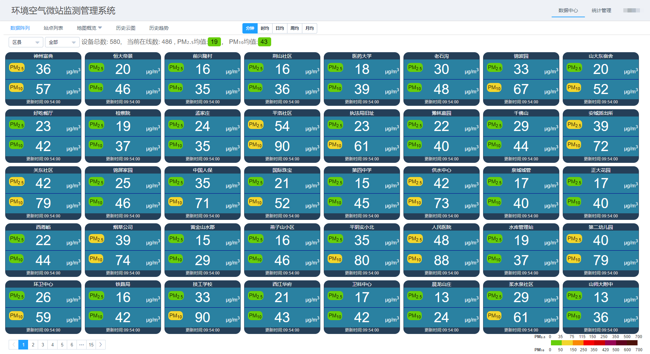Click the PM2.5 icon on 关东社区 card
The height and width of the screenshot is (354, 650).
[17, 181]
